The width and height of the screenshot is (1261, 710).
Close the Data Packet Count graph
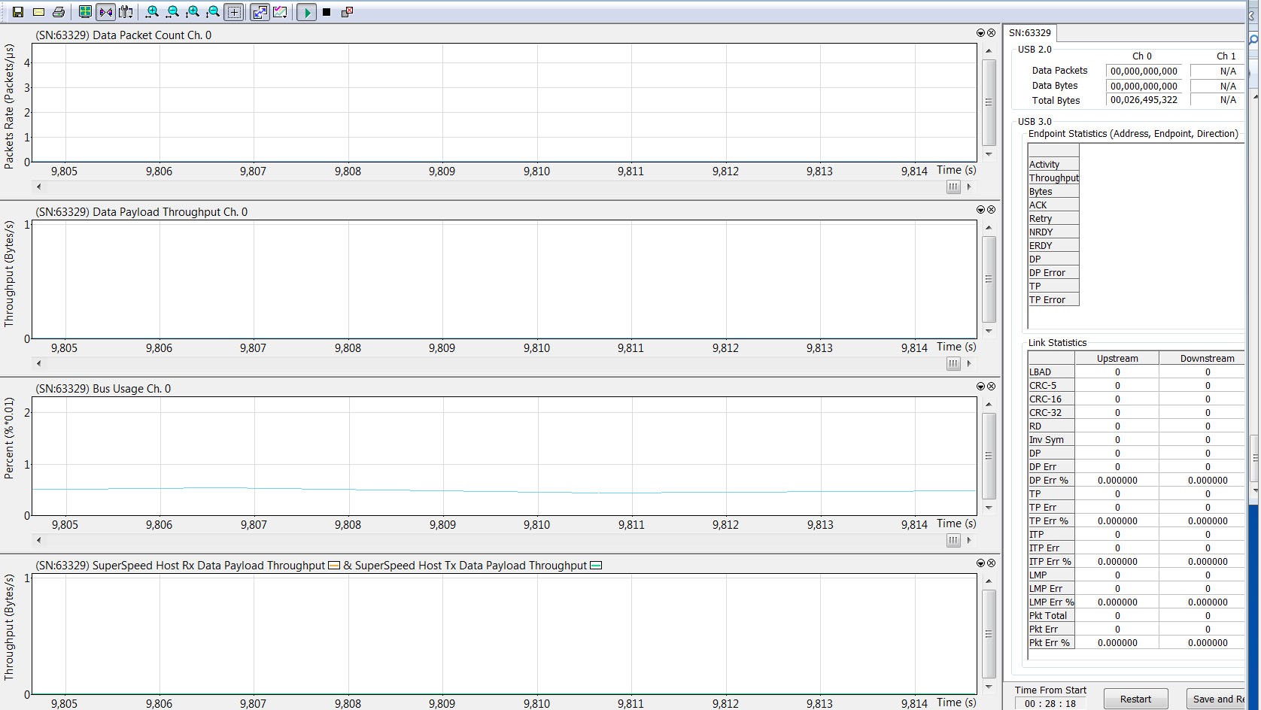pyautogui.click(x=991, y=33)
